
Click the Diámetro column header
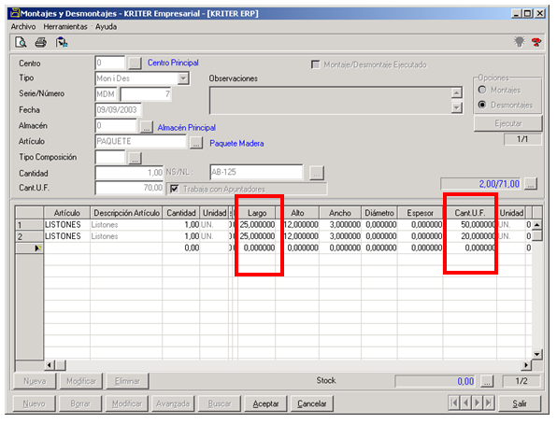[379, 213]
